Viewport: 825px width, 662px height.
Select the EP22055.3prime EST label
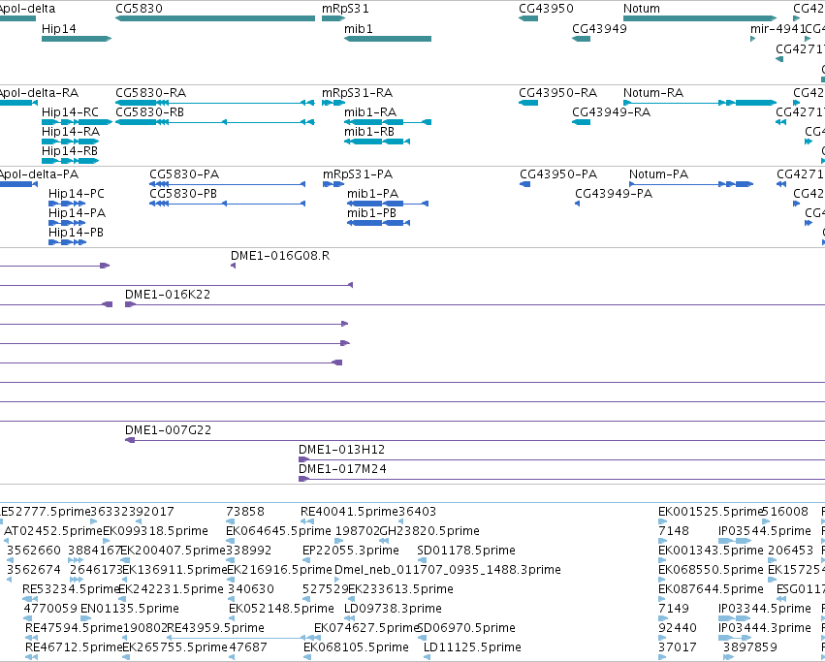click(350, 551)
